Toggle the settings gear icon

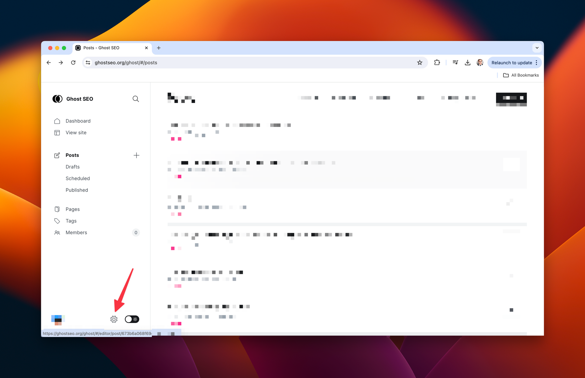point(113,319)
